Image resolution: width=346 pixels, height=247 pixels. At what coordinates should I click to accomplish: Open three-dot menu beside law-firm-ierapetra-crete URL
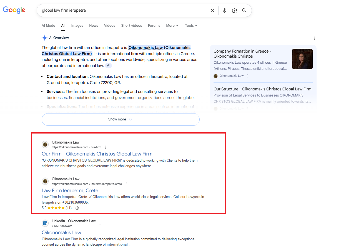[x=126, y=184]
